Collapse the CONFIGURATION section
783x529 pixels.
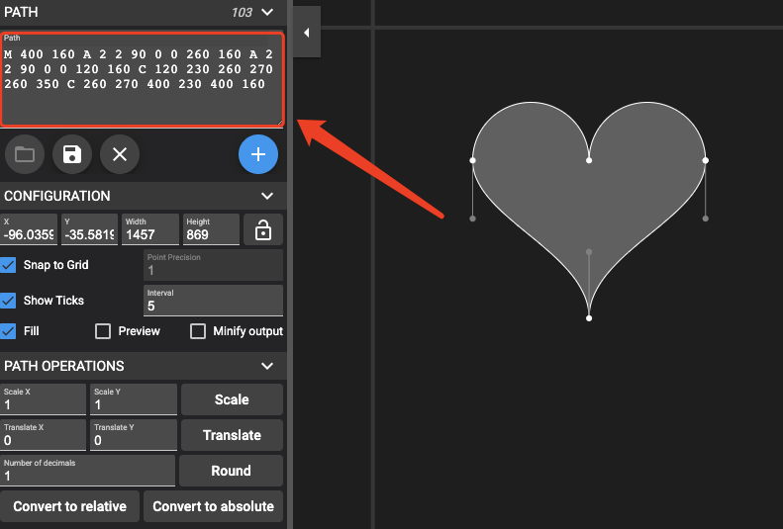[x=267, y=196]
